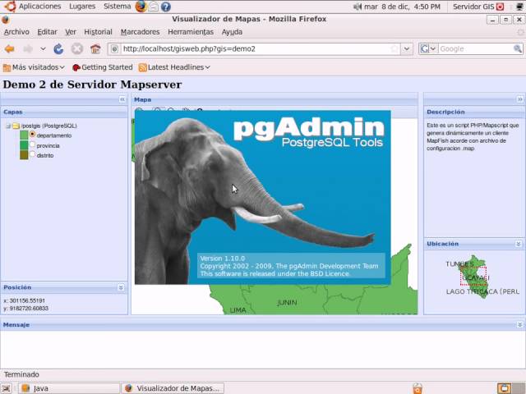The height and width of the screenshot is (394, 526).
Task: Click the LIMA label on the map
Action: [238, 310]
